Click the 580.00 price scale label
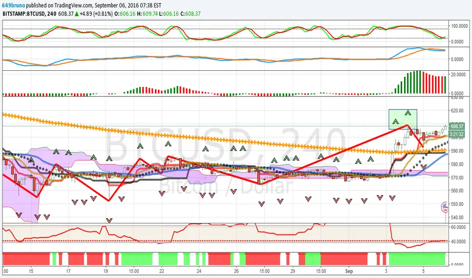 point(457,164)
